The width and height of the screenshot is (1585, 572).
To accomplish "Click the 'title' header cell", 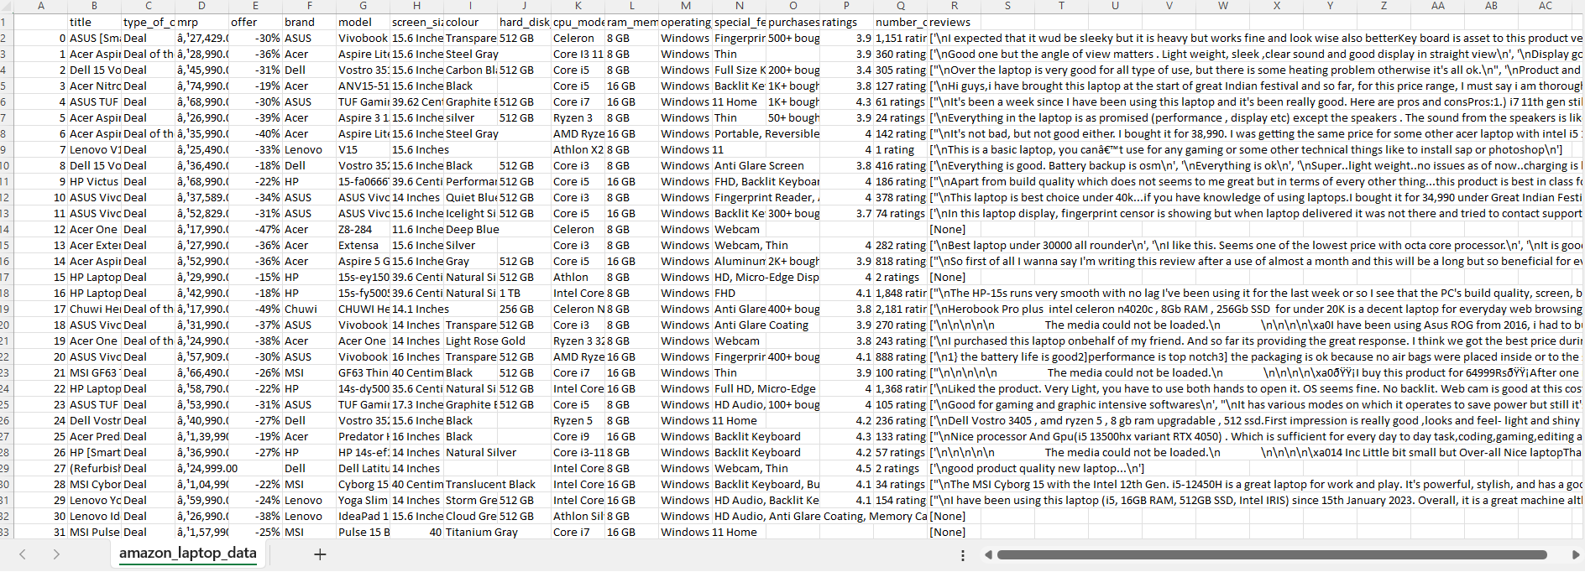I will (x=94, y=23).
